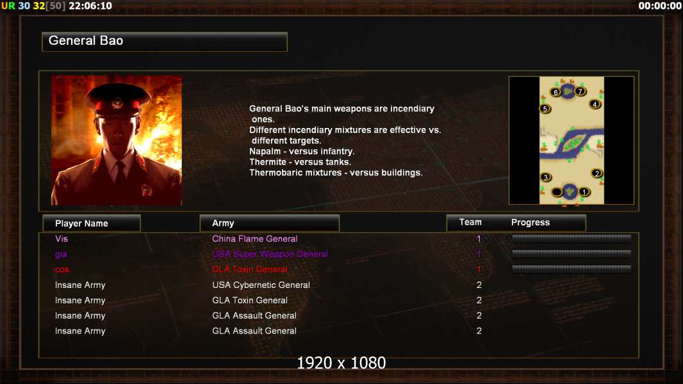This screenshot has height=384, width=683.
Task: Click start position marker 6 on minimap
Action: (x=555, y=92)
